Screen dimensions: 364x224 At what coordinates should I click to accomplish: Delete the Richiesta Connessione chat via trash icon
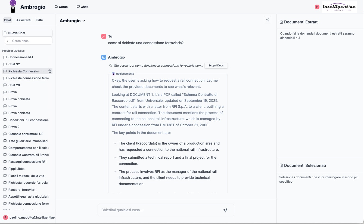pos(50,71)
